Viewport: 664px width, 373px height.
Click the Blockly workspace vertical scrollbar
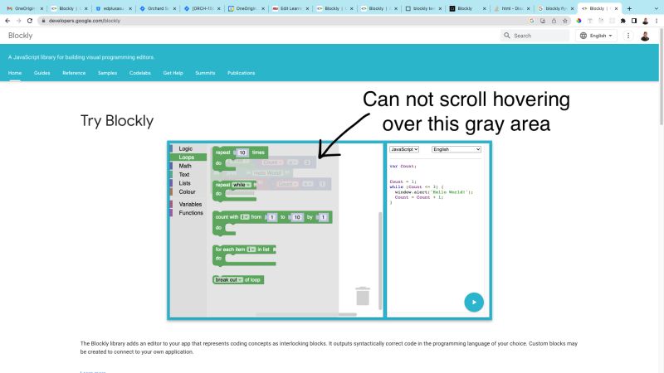point(380,260)
